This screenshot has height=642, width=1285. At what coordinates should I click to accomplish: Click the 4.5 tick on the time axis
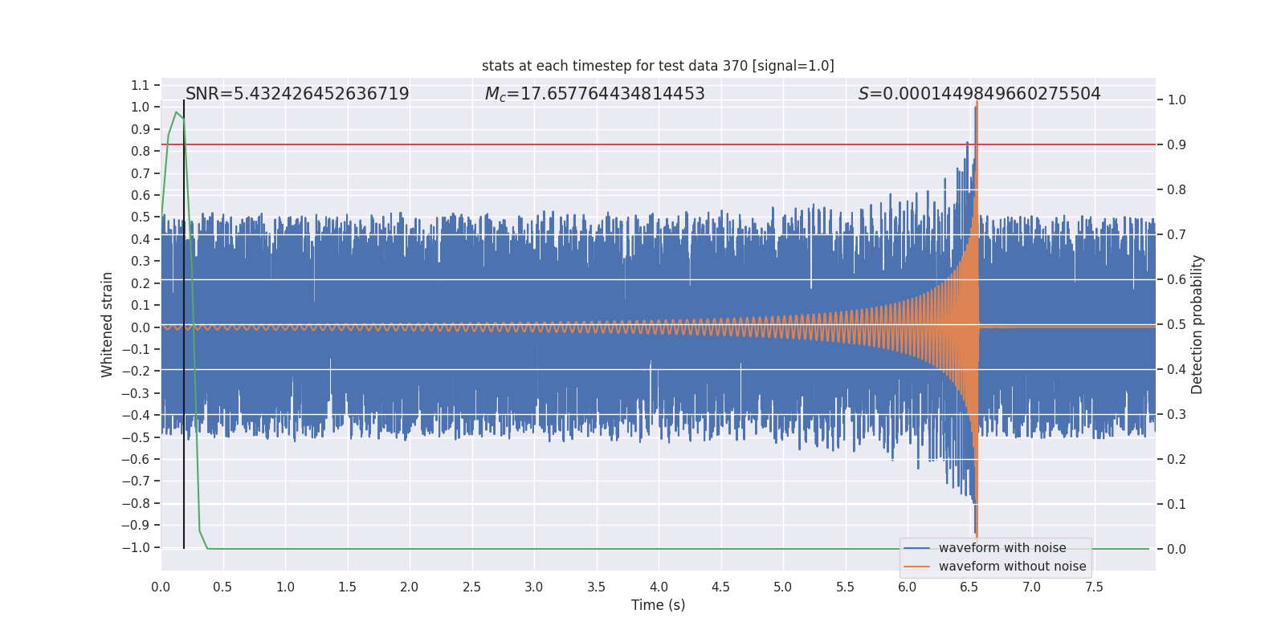pyautogui.click(x=720, y=587)
